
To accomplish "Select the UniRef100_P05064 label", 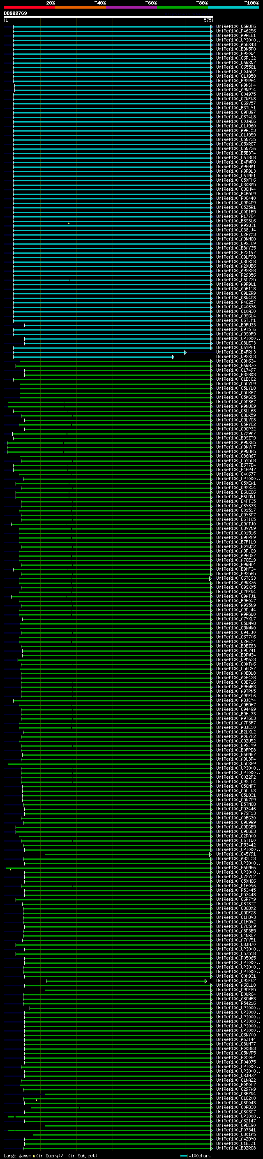I will (x=236, y=1057).
